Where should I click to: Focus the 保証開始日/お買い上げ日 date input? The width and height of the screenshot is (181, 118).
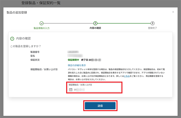pos(94,88)
